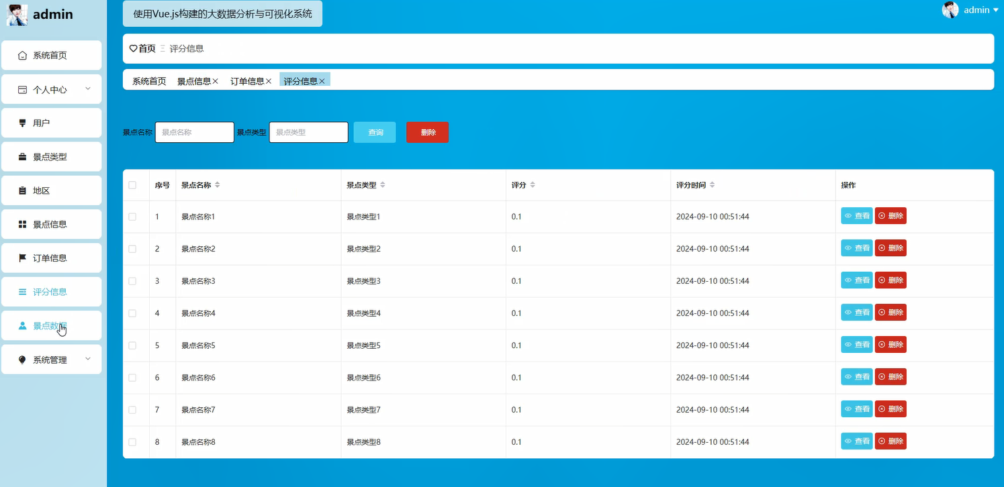This screenshot has width=1004, height=487.
Task: Open the admin dropdown arrow at top right
Action: [x=995, y=10]
